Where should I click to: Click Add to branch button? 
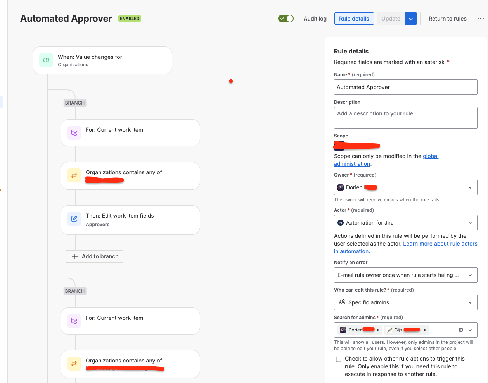point(95,256)
